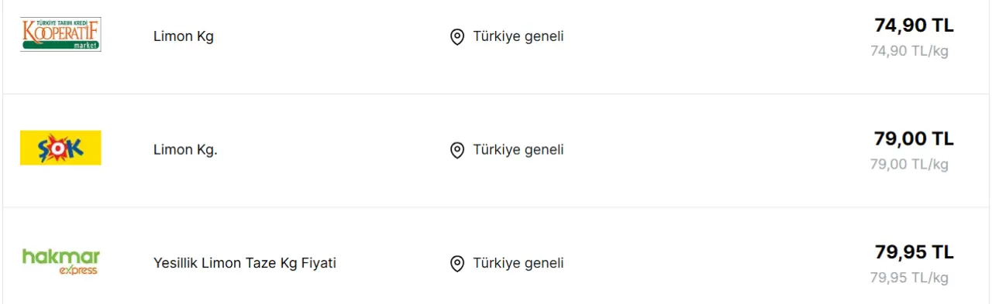
Task: Select the bold 79,95 TL price
Action: point(914,252)
